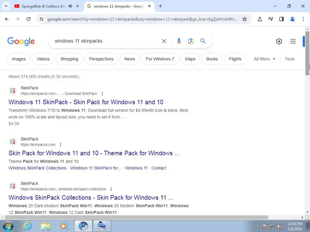This screenshot has height=232, width=310.
Task: Open Windows 11 SkinPack for... sitelink
Action: point(95,168)
